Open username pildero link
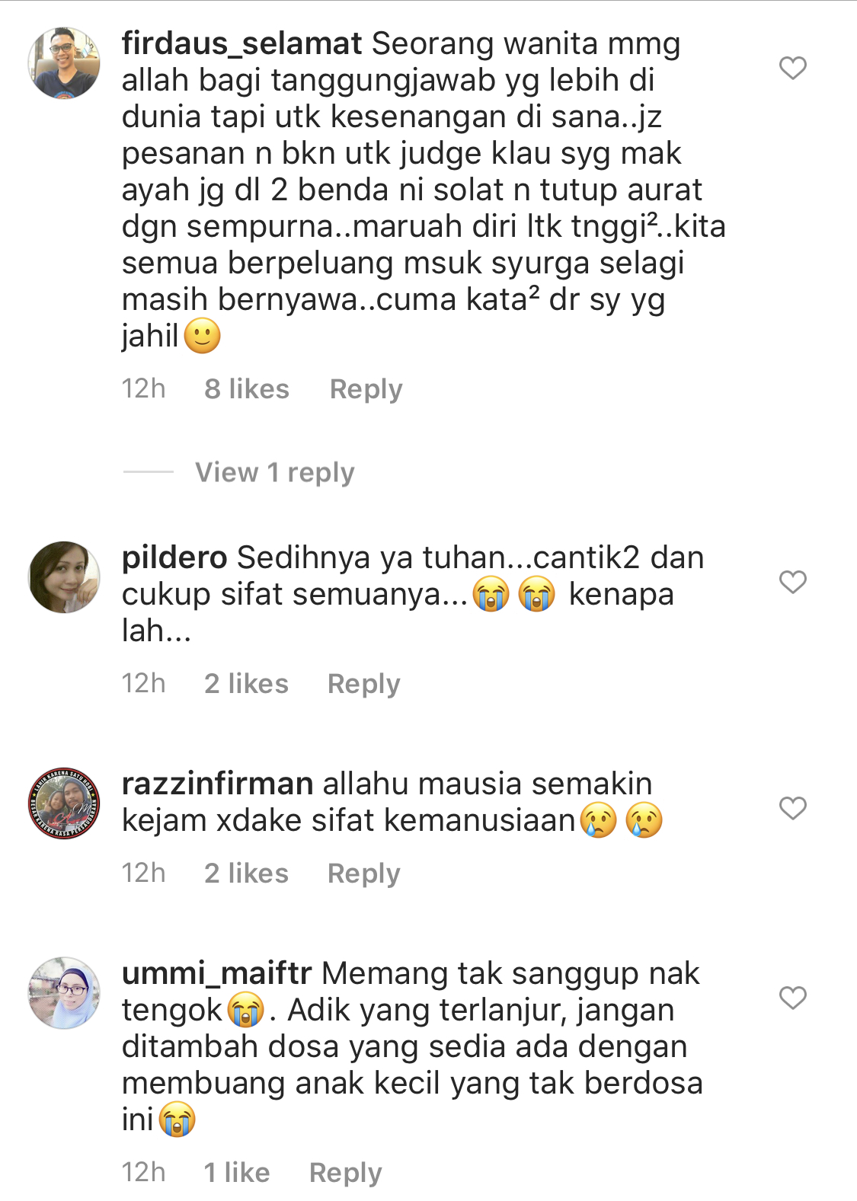857x1201 pixels. click(174, 558)
